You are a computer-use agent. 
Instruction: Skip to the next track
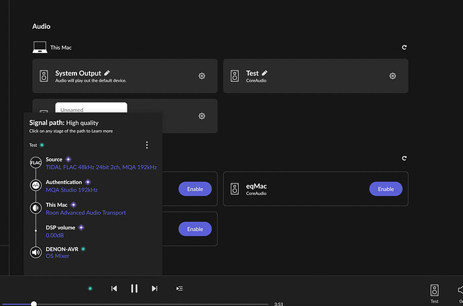point(154,289)
